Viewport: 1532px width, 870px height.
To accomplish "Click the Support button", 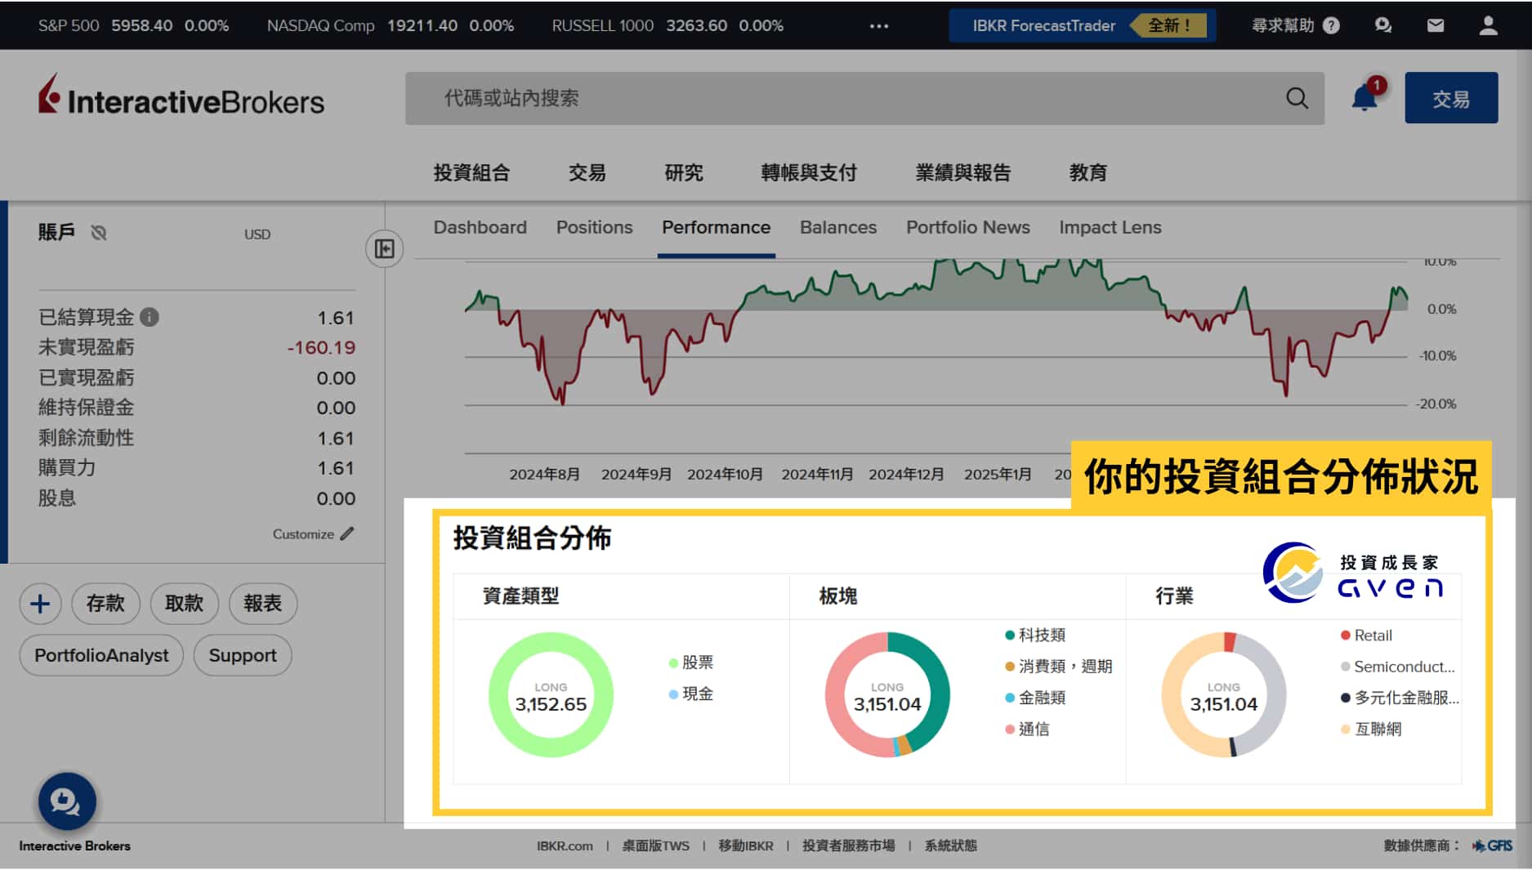I will click(243, 655).
